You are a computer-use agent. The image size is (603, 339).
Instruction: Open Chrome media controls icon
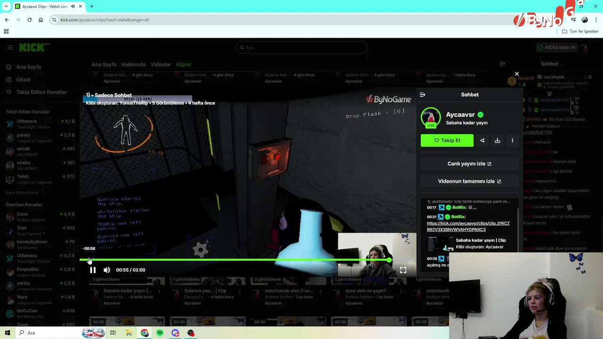point(573,20)
